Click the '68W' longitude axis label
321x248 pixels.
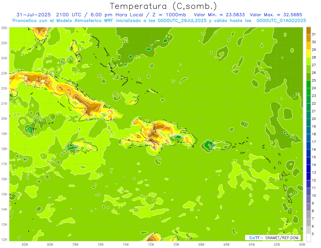(201, 245)
